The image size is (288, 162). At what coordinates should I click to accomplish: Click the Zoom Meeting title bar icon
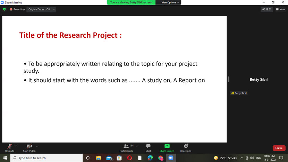coord(2,2)
